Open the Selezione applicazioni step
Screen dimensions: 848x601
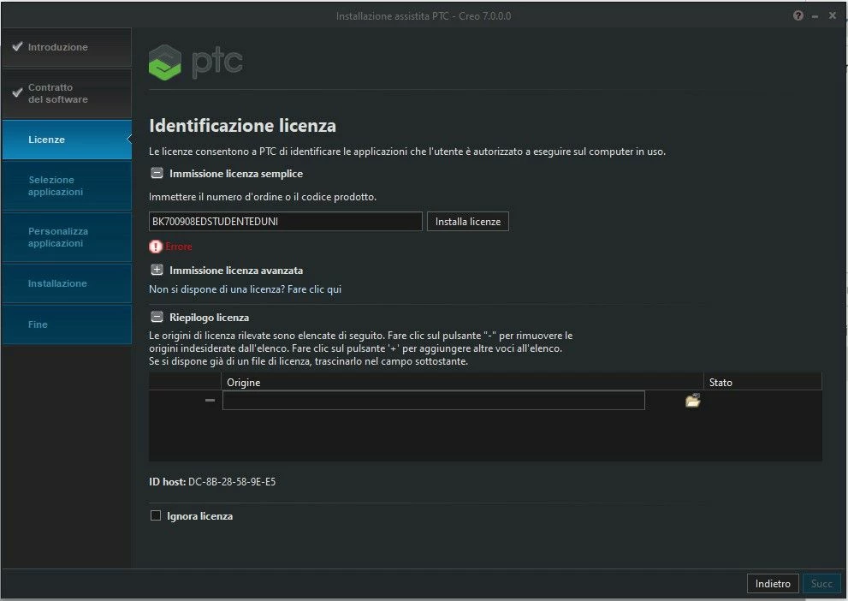[x=67, y=186]
